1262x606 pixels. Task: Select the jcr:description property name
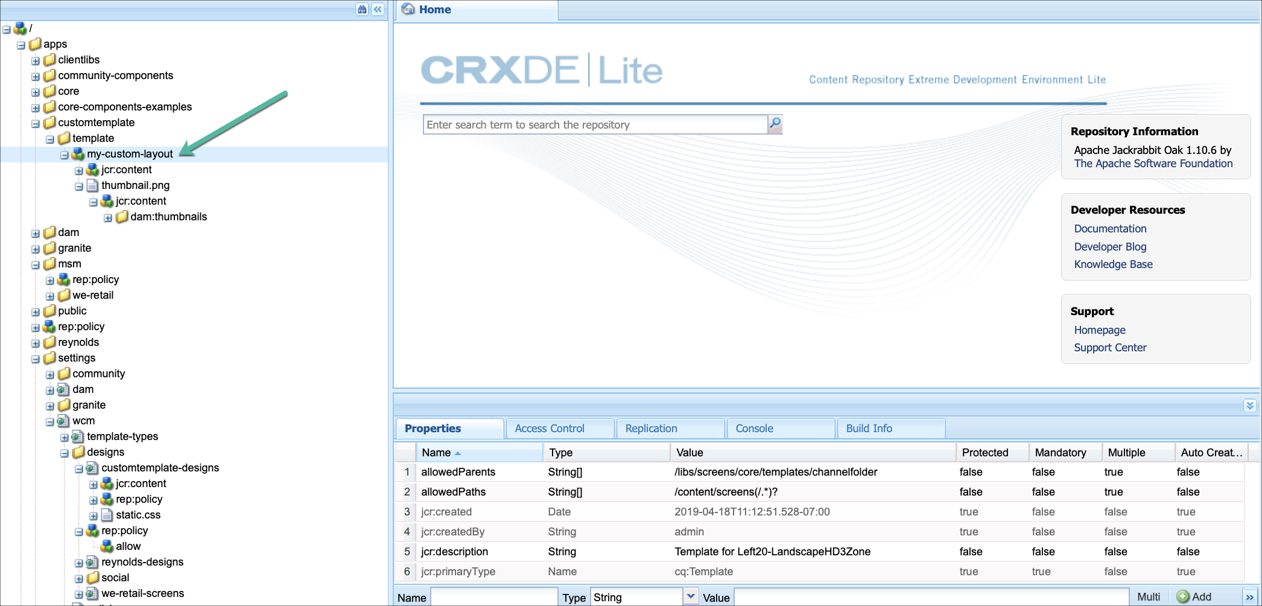coord(454,552)
